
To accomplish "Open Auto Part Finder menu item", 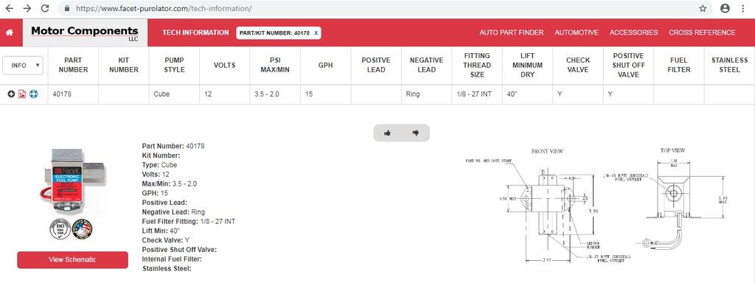I will 512,32.
